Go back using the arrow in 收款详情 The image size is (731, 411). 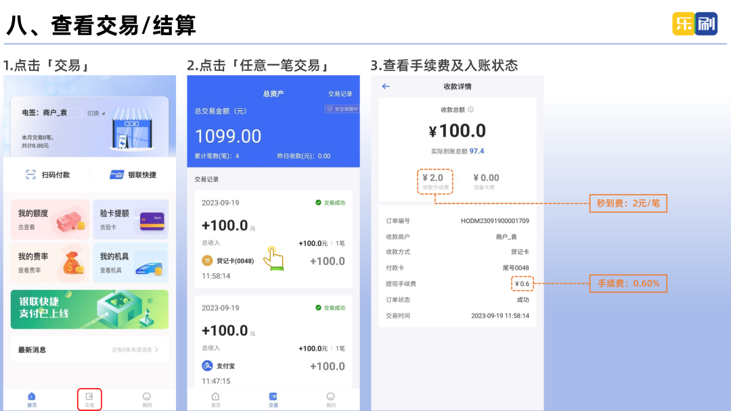point(386,86)
